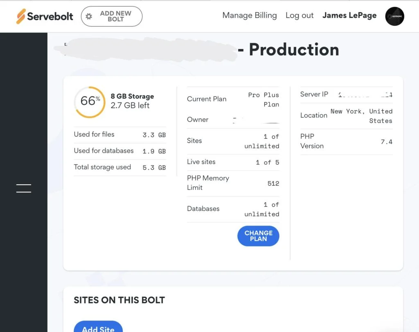Image resolution: width=419 pixels, height=332 pixels.
Task: Select the '3.3 GB' files value
Action: 154,135
